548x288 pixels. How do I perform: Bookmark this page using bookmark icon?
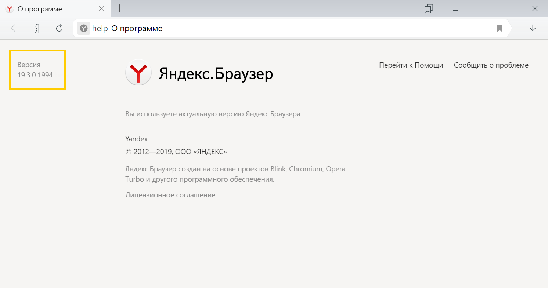click(x=500, y=28)
